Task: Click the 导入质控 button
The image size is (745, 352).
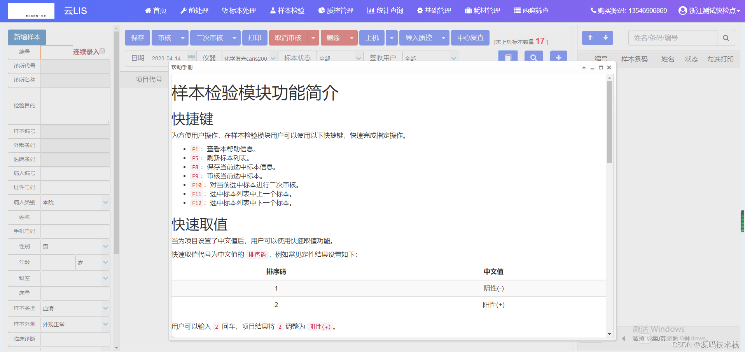Action: (x=418, y=38)
